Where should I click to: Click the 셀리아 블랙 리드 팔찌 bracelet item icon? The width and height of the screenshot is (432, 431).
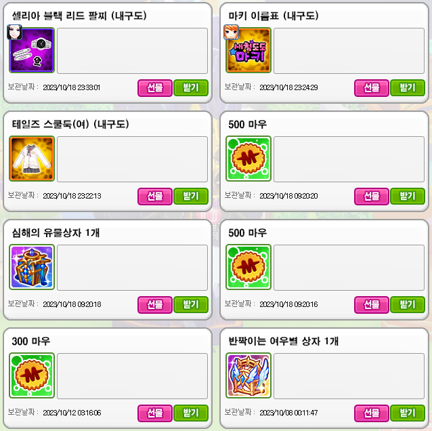32,50
